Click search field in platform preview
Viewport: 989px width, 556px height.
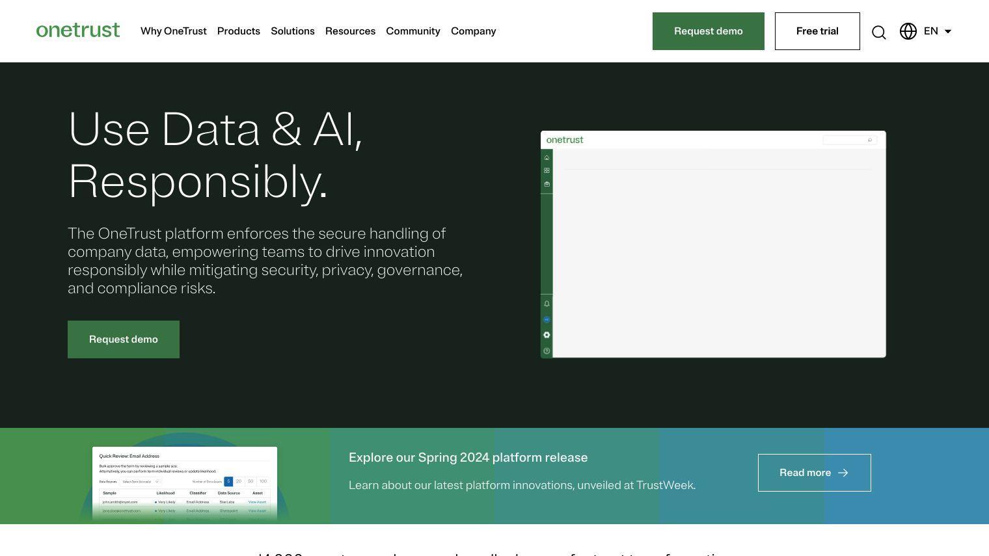pos(850,140)
